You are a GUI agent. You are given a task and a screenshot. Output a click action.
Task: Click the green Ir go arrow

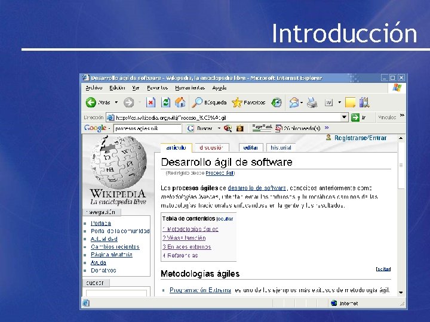pos(355,117)
